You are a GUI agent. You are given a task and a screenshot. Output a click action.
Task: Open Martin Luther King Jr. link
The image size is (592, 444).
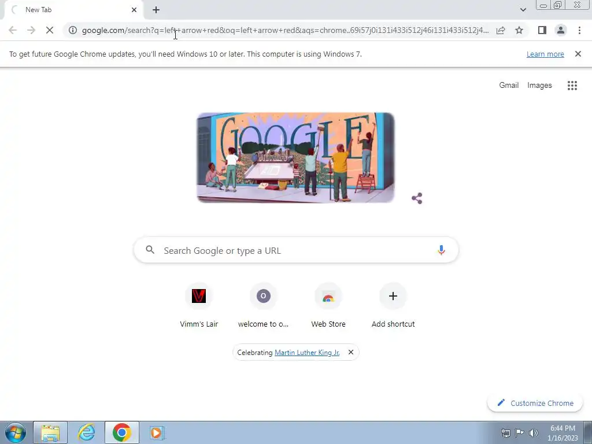click(307, 353)
